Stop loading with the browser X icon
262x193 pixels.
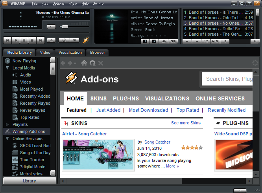tap(101, 63)
